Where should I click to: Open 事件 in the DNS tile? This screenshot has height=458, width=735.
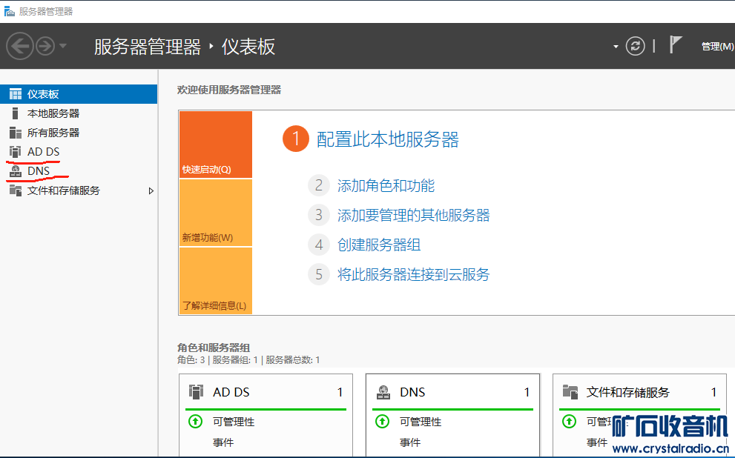click(x=410, y=442)
